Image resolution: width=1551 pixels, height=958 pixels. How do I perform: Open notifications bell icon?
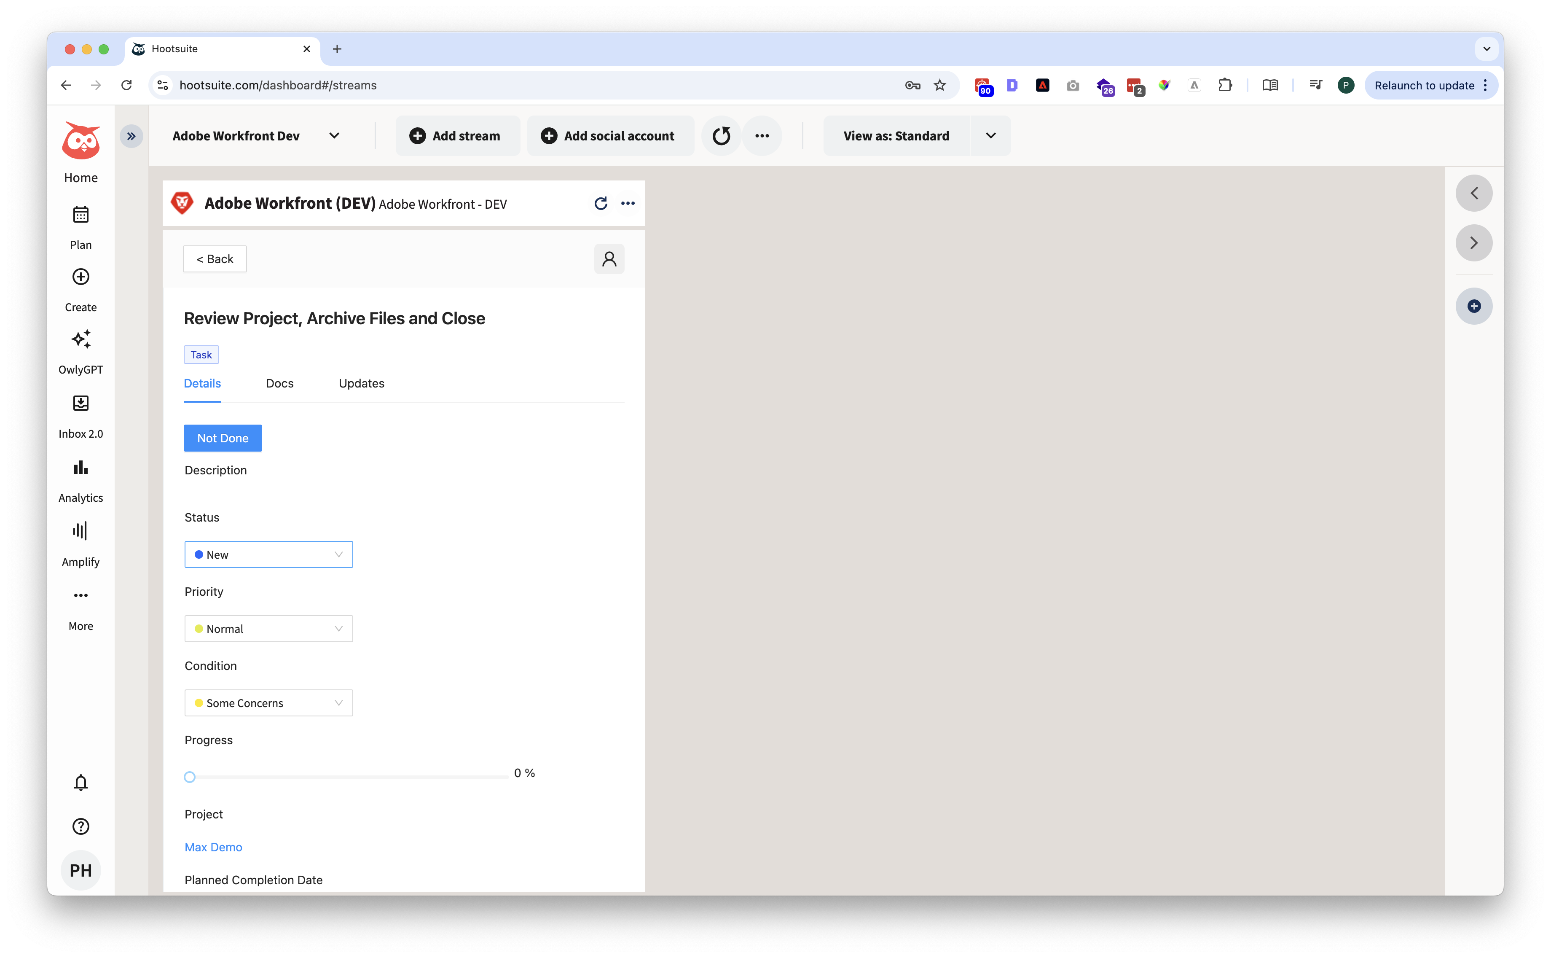pyautogui.click(x=81, y=783)
